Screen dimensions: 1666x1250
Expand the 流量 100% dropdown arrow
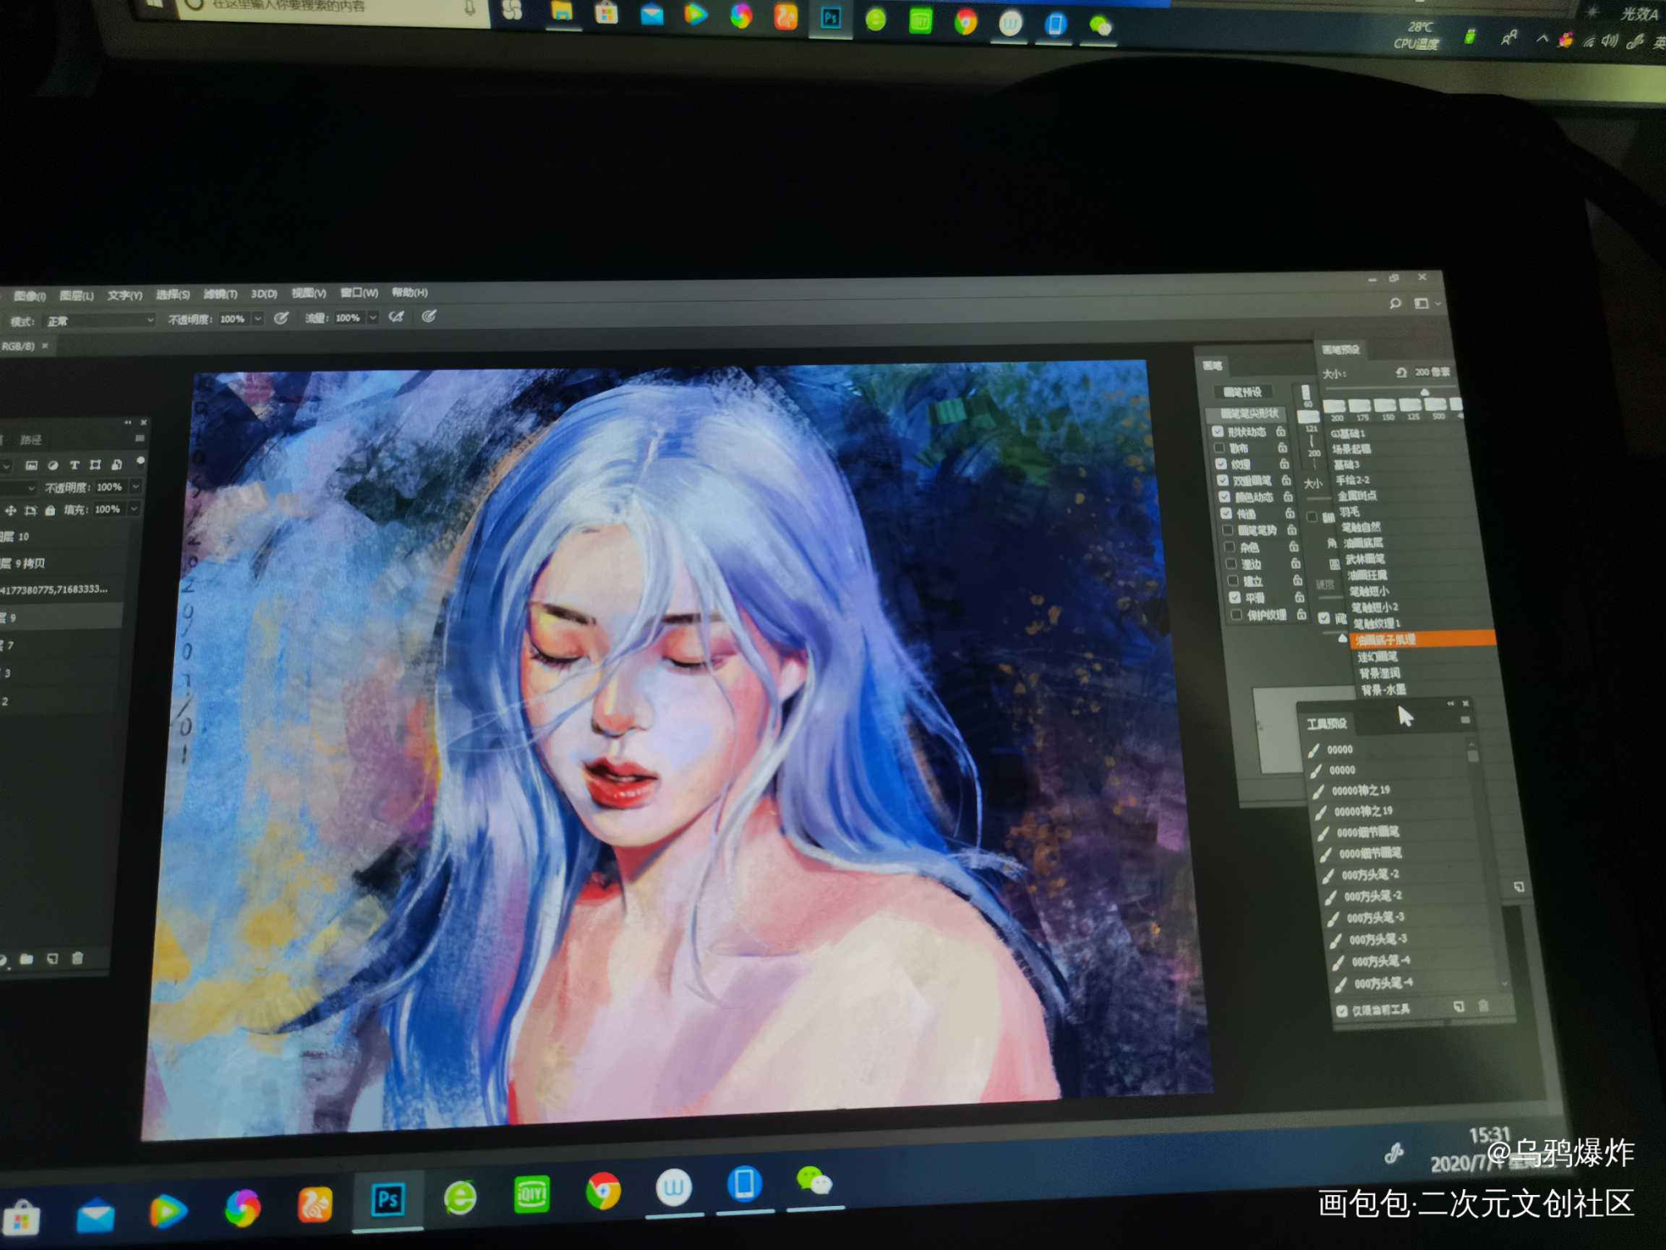point(373,317)
